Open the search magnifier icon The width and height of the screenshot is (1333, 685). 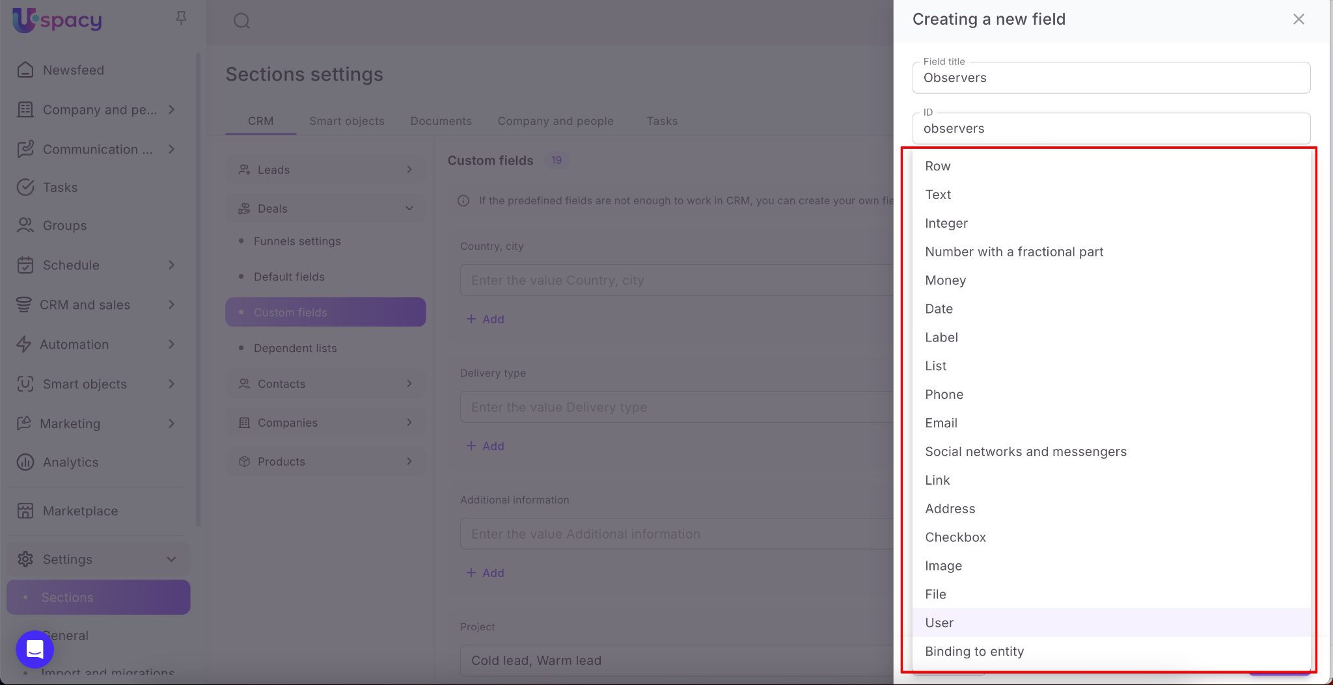click(x=241, y=21)
